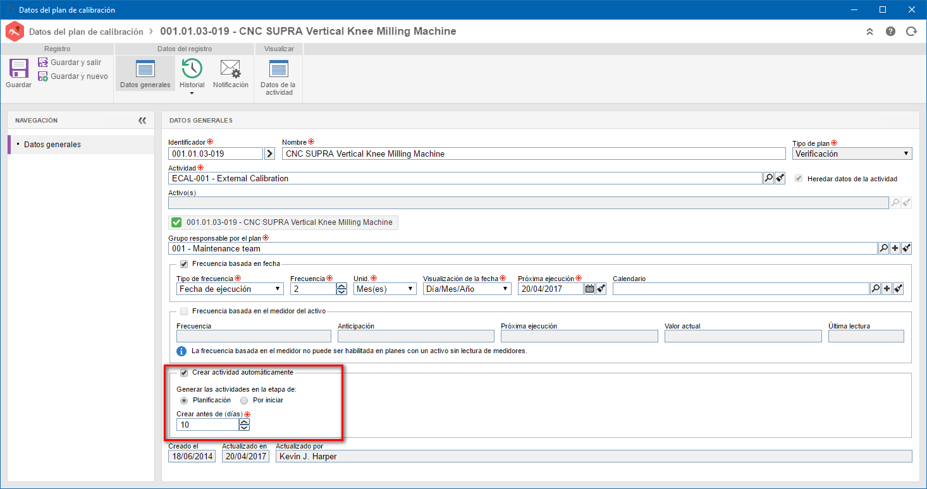Click the Guardar floppy disk icon

click(x=18, y=68)
